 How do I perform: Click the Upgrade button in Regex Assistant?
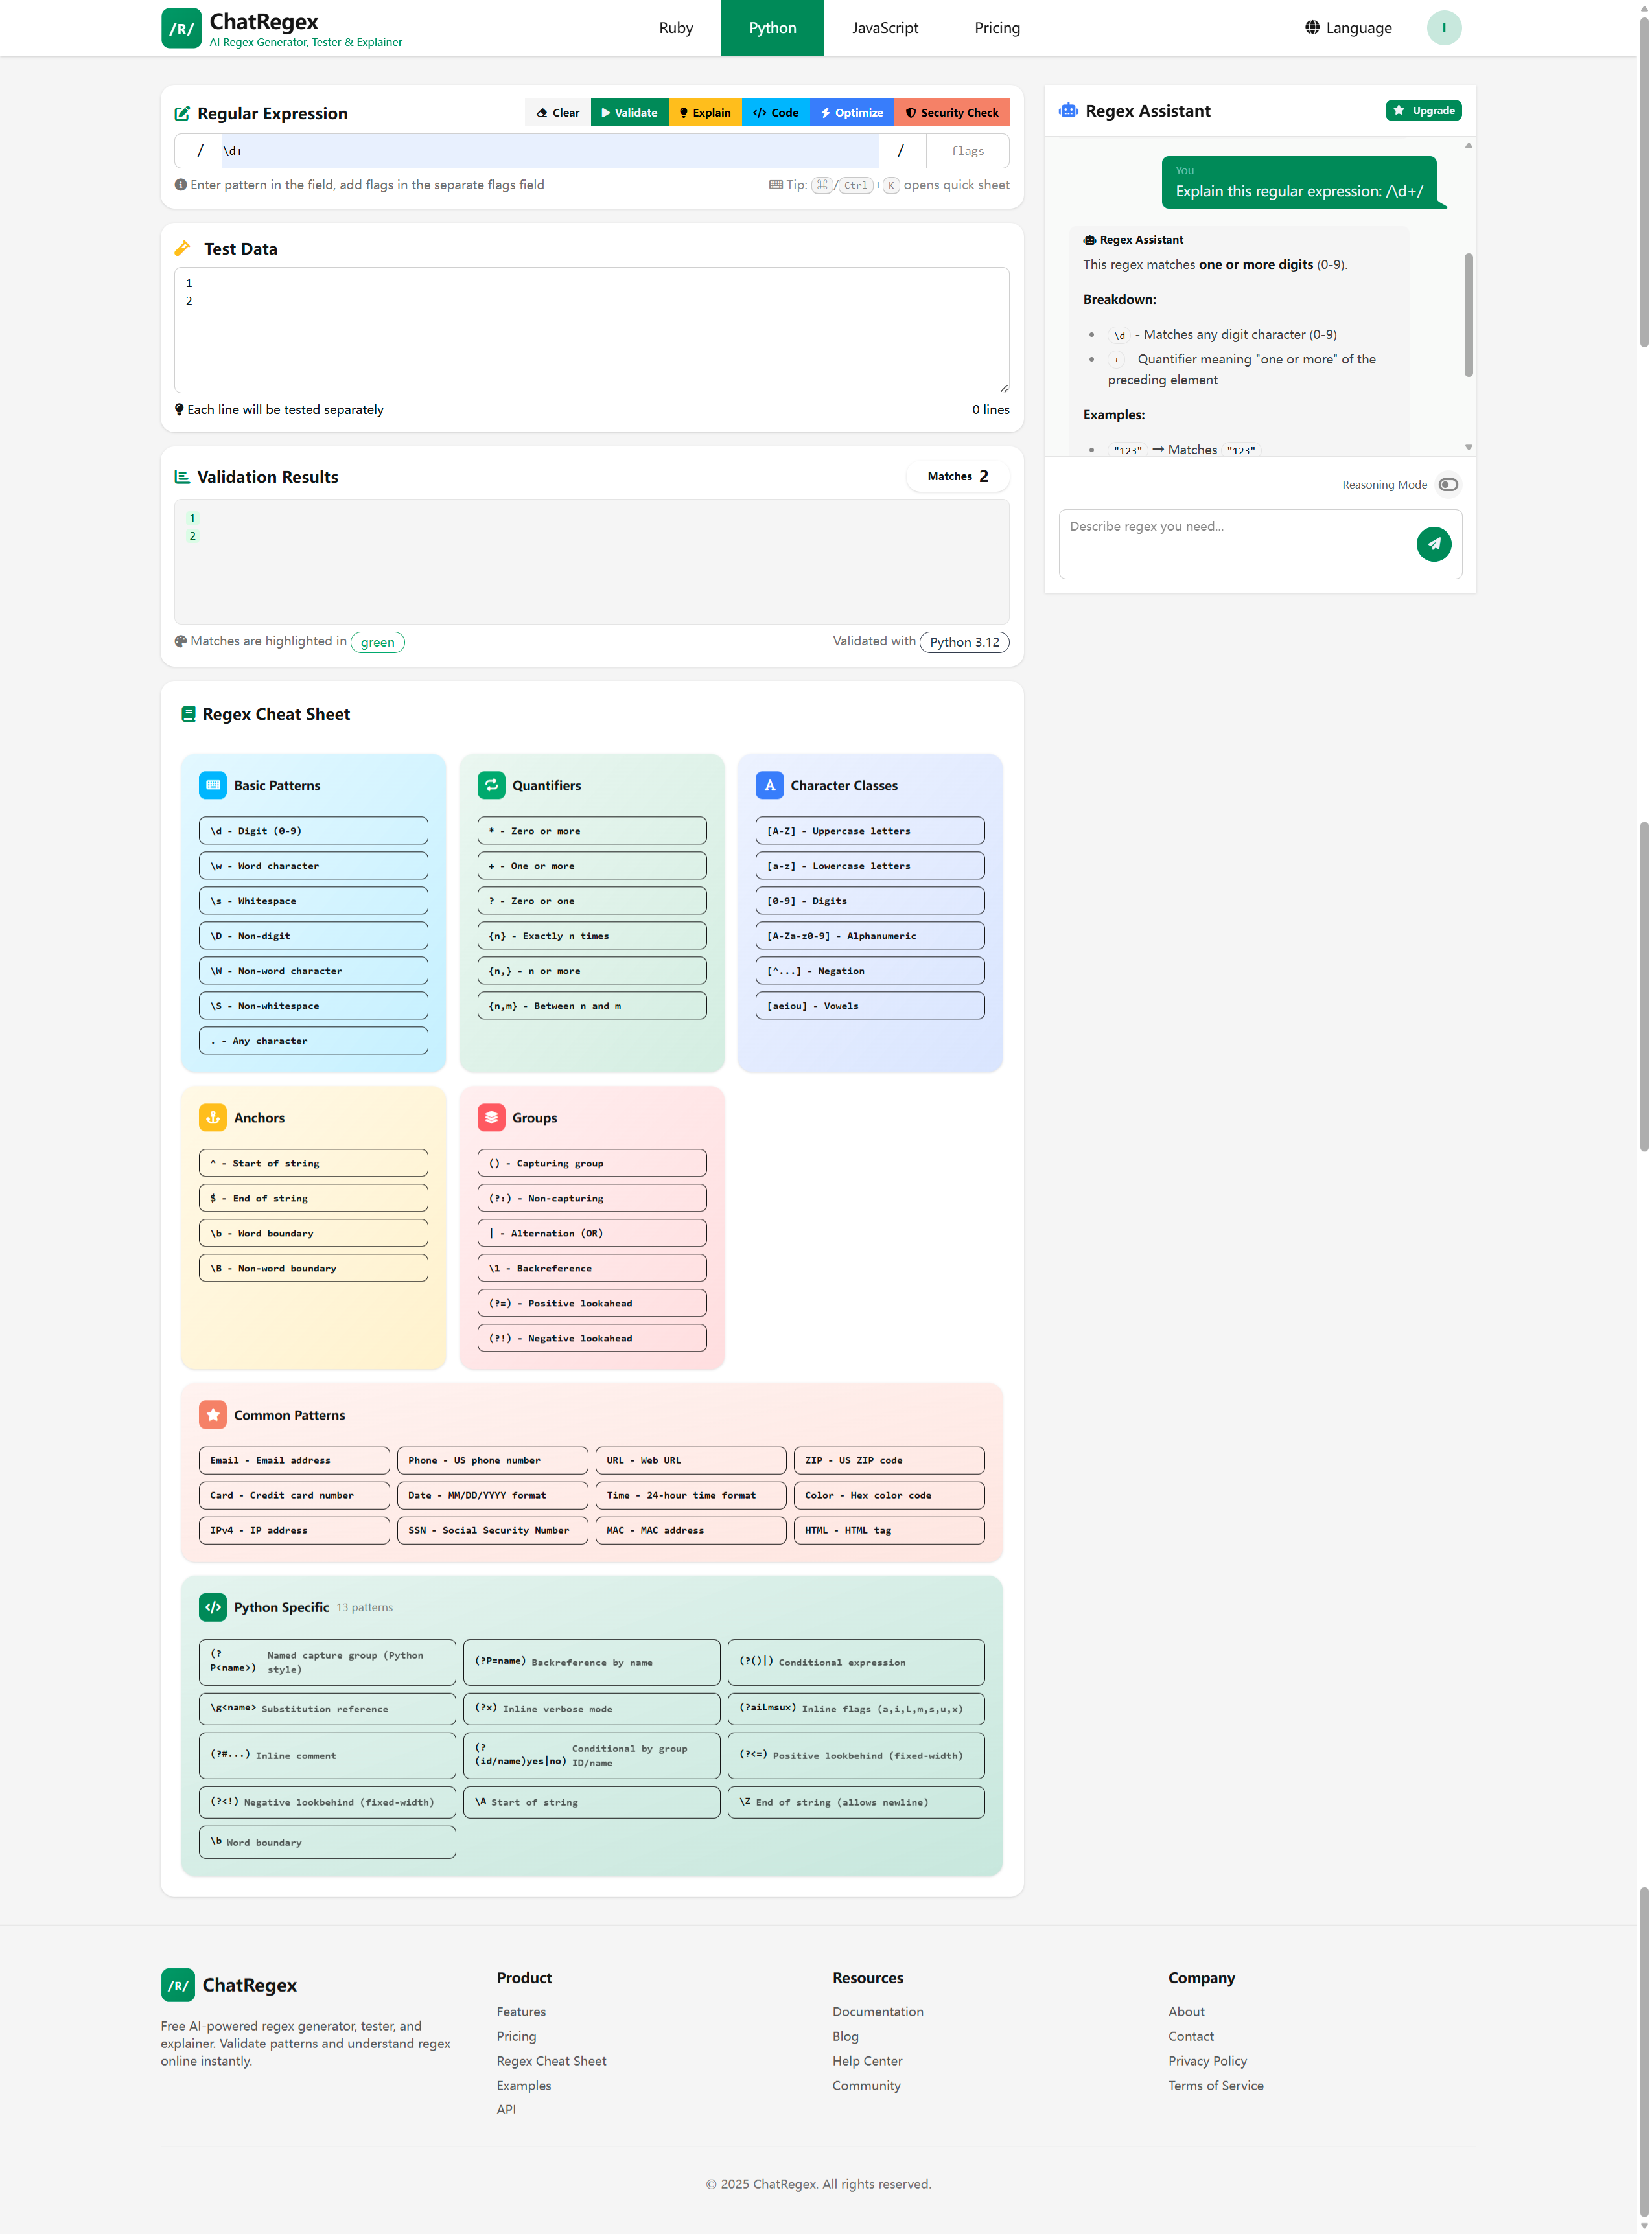coord(1423,110)
